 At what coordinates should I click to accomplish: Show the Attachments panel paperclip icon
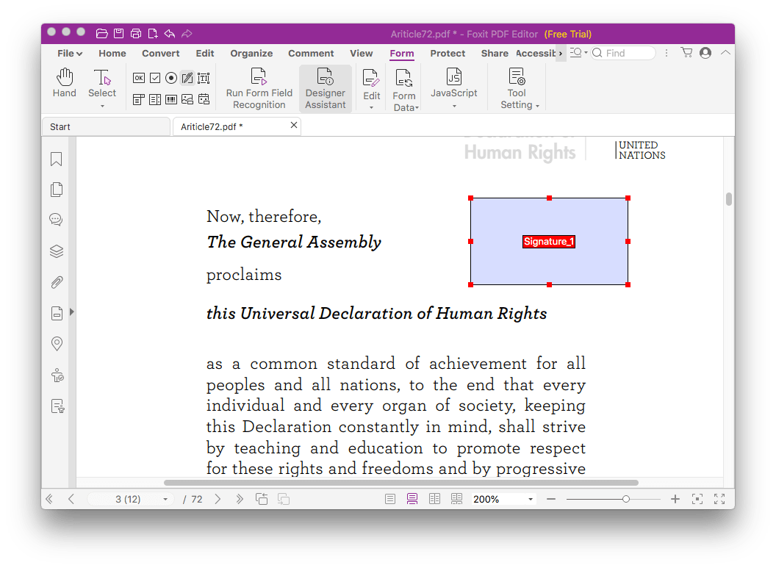click(57, 283)
